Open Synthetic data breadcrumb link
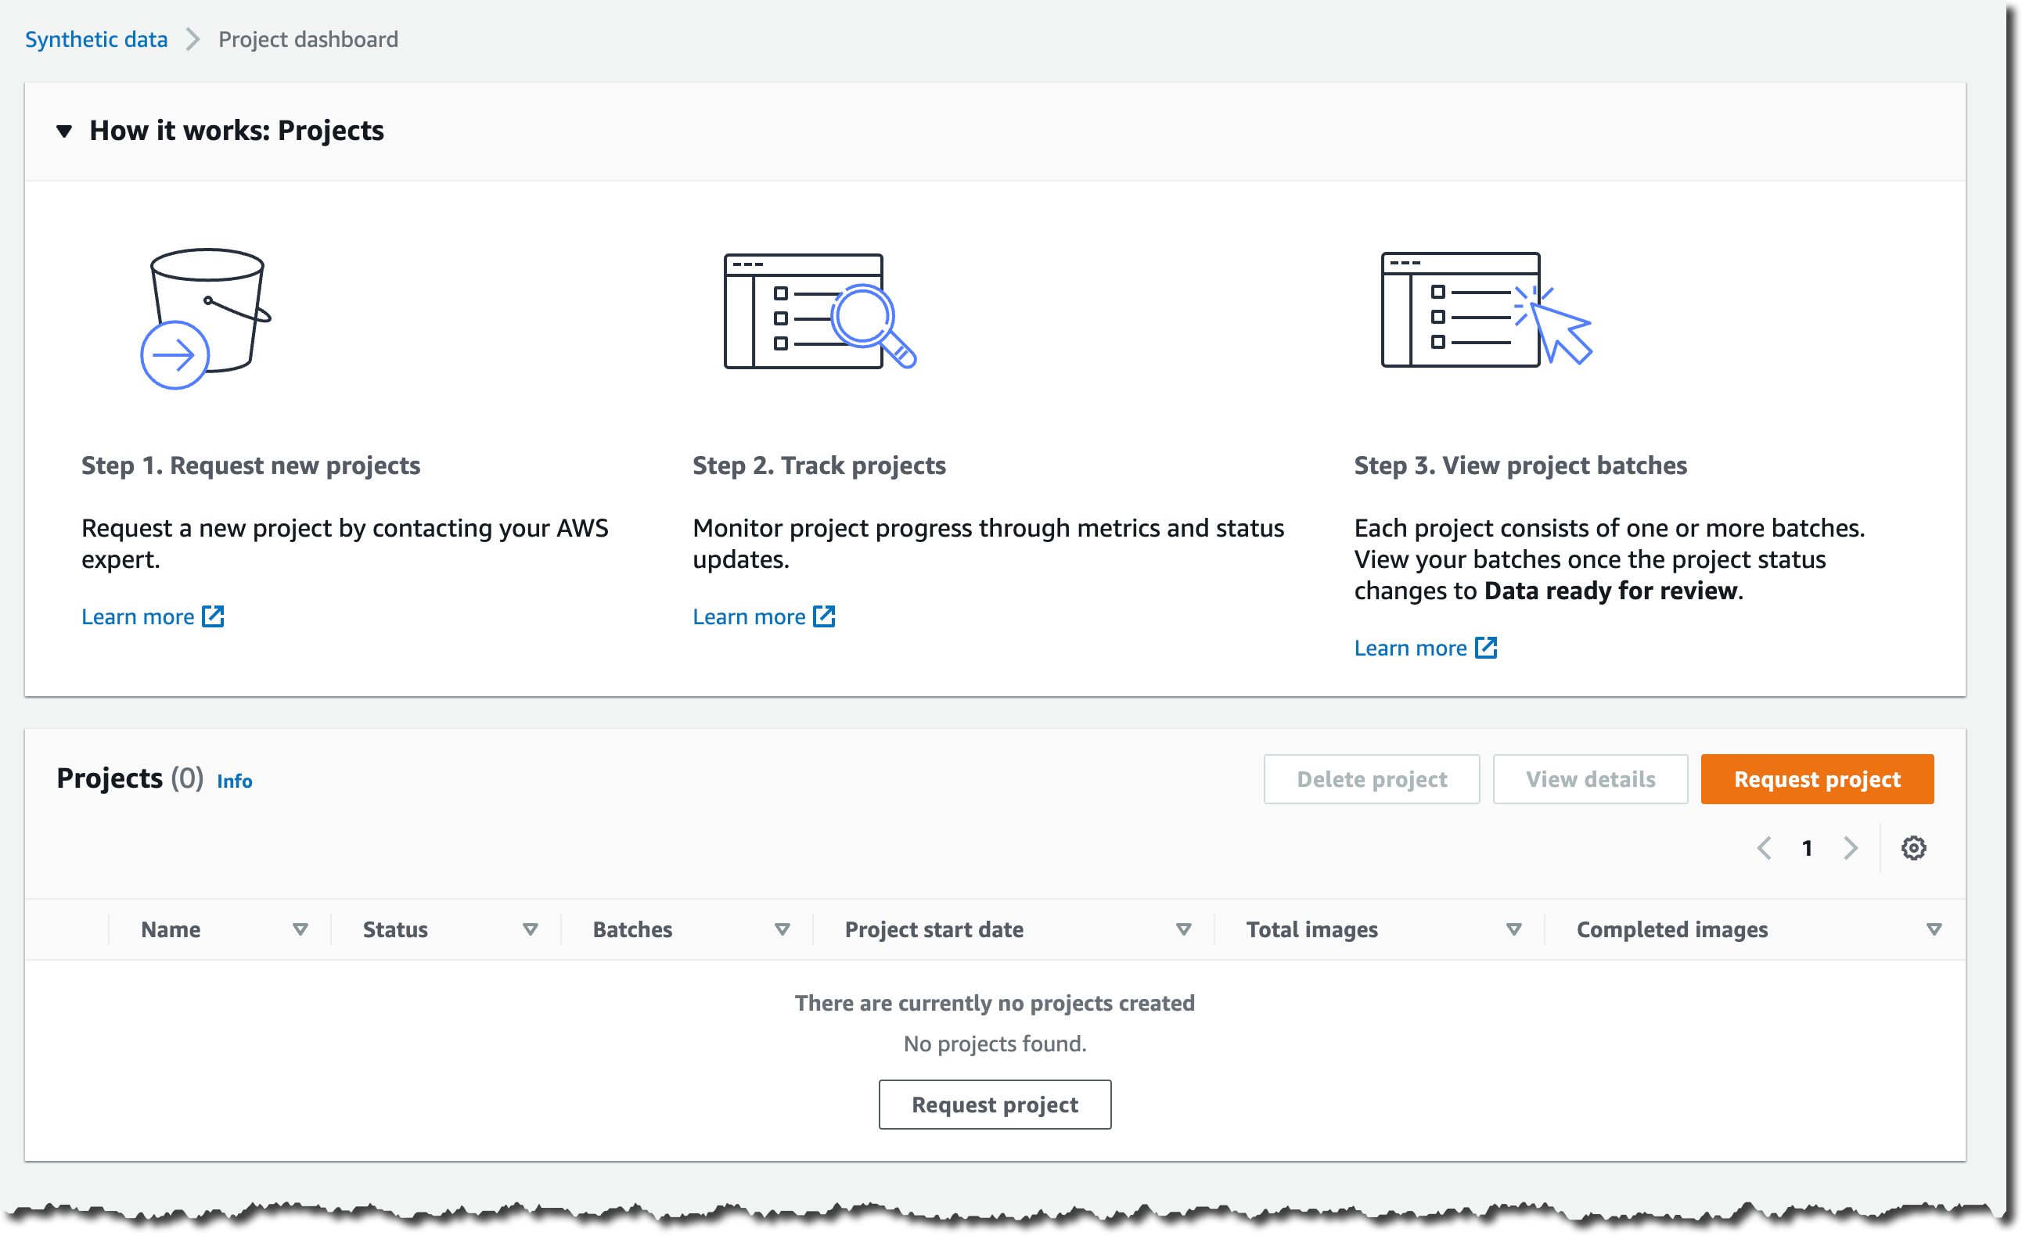Image resolution: width=2022 pixels, height=1236 pixels. click(x=96, y=39)
